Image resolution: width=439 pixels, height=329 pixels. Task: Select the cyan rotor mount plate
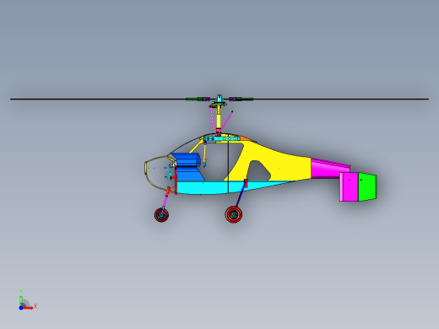[x=222, y=138]
